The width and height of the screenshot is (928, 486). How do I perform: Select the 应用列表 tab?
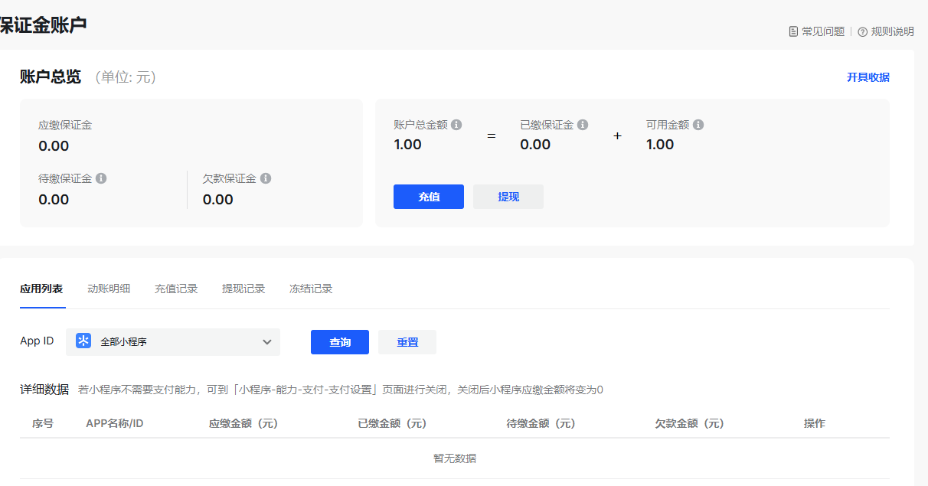point(41,289)
